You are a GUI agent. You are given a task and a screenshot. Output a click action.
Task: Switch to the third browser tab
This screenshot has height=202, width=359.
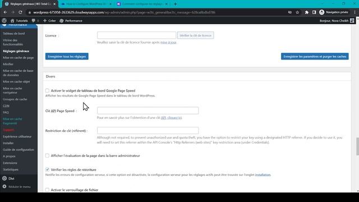pos(142,4)
